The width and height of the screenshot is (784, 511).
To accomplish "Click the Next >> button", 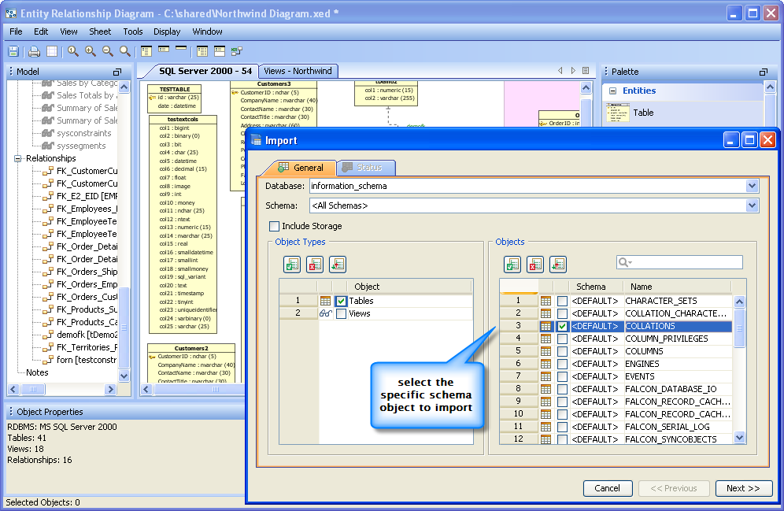I will (x=744, y=488).
